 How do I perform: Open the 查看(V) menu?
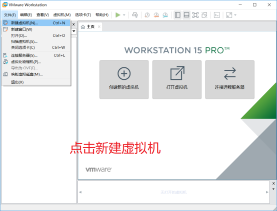pos(42,15)
